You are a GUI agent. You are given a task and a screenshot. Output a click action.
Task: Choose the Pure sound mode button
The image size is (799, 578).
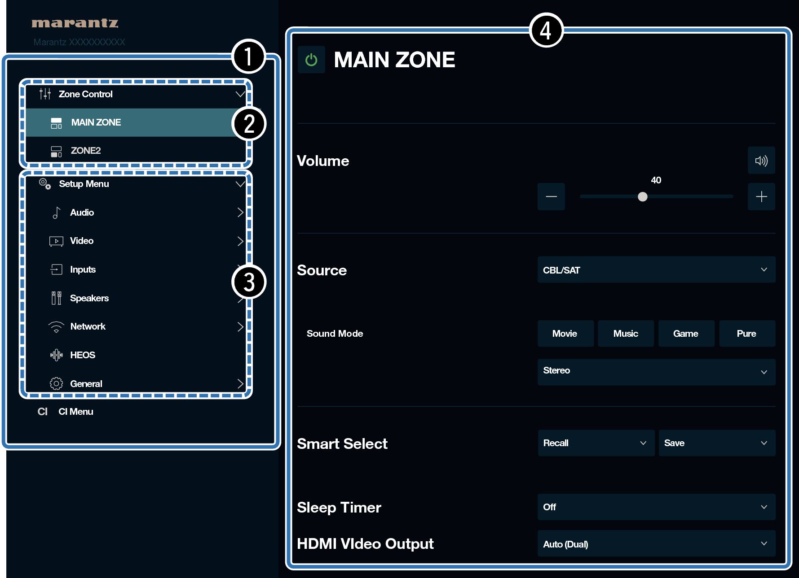click(746, 334)
